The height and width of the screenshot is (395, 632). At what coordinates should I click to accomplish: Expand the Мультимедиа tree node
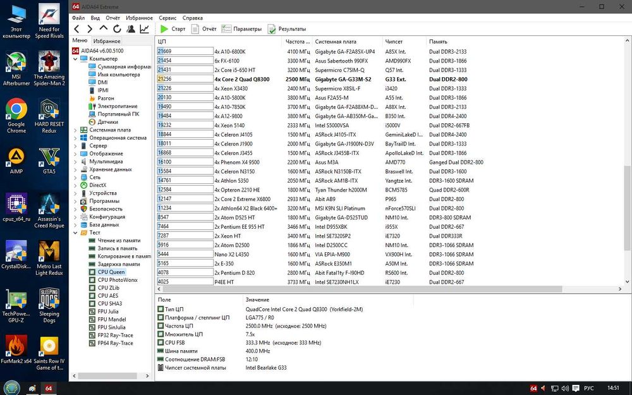(x=75, y=162)
